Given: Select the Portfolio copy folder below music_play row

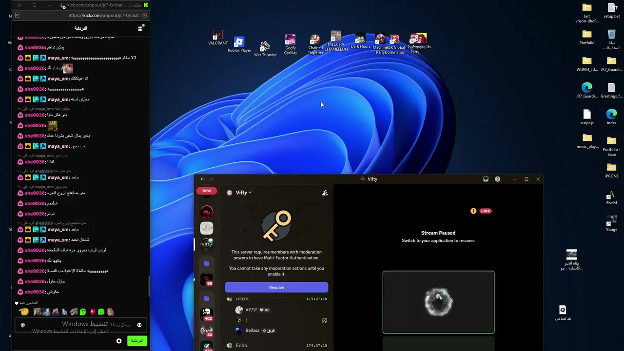Looking at the screenshot, I should click(611, 146).
